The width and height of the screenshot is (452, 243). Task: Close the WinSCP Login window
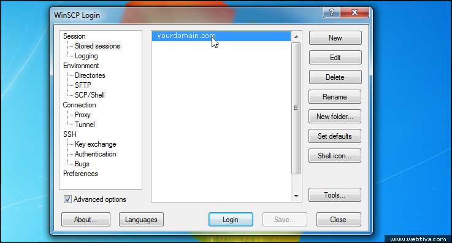(x=354, y=12)
